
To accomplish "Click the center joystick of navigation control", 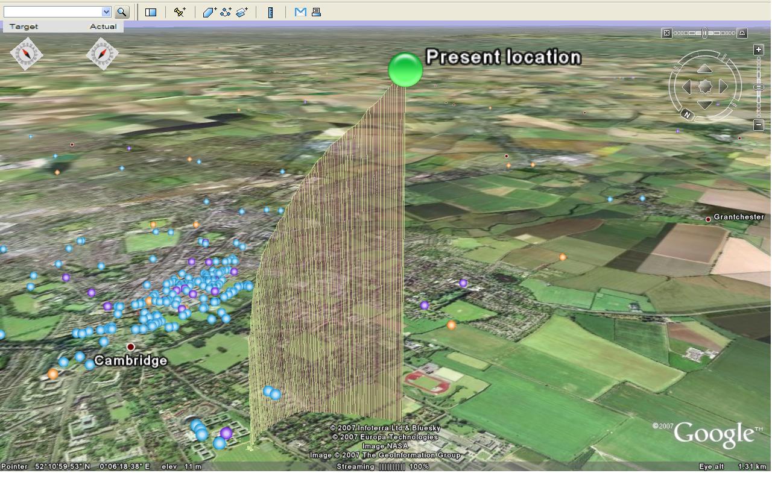I will pyautogui.click(x=705, y=87).
